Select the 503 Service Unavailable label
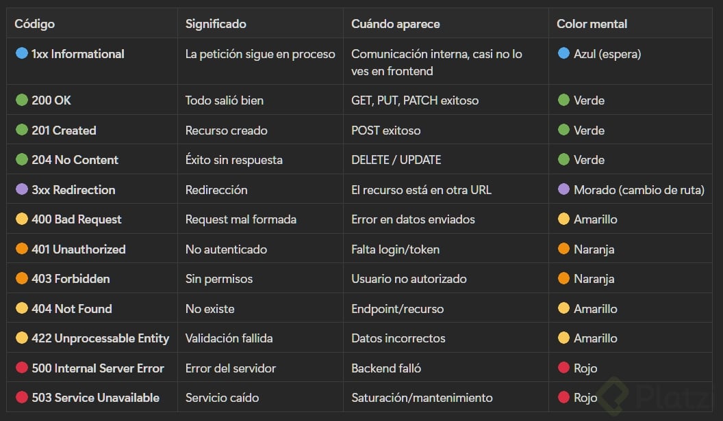 tap(95, 397)
